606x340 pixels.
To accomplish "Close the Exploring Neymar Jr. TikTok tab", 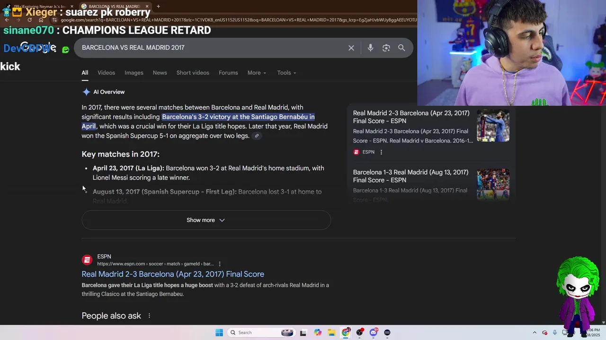I will click(72, 6).
